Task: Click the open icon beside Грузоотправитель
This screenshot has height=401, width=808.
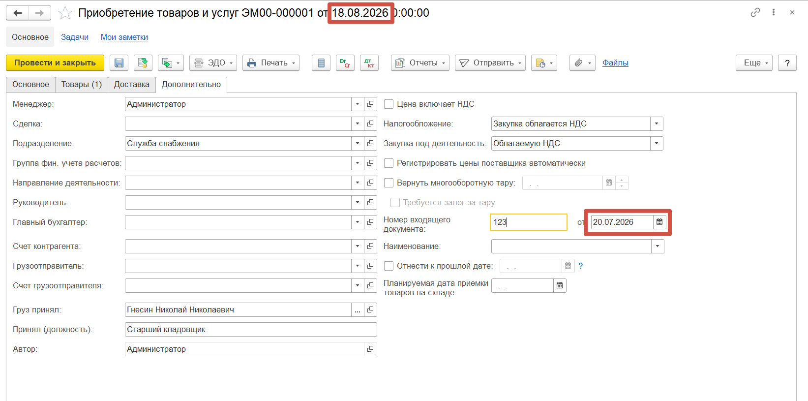Action: (x=370, y=266)
